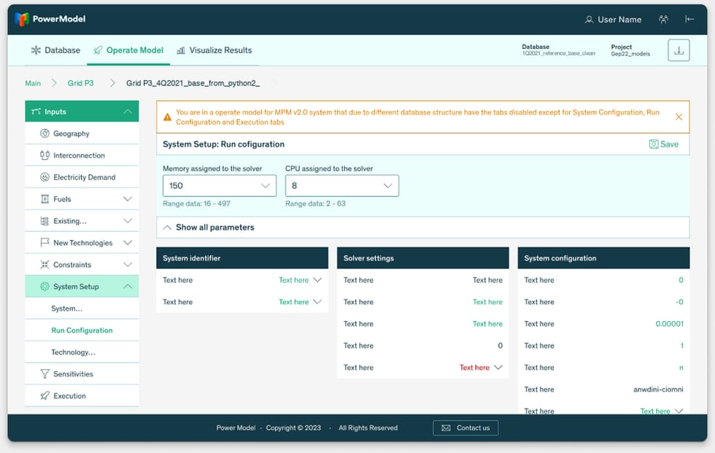The image size is (715, 453).
Task: Click the Constraints icon
Action: [45, 264]
